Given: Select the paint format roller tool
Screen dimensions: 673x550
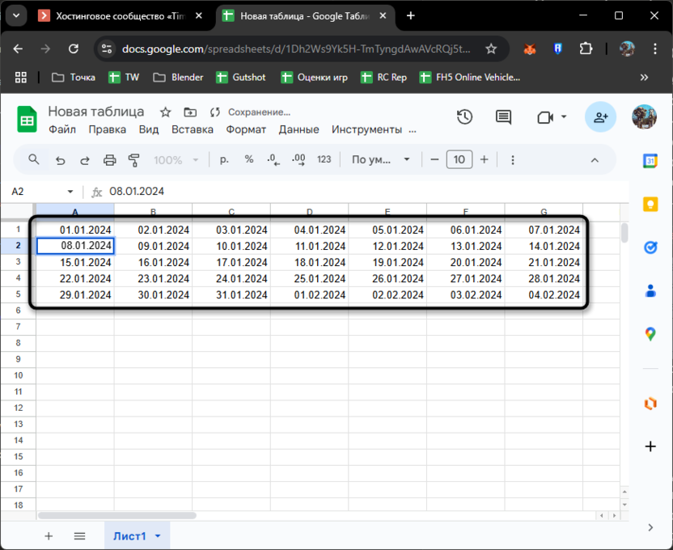Looking at the screenshot, I should click(134, 160).
